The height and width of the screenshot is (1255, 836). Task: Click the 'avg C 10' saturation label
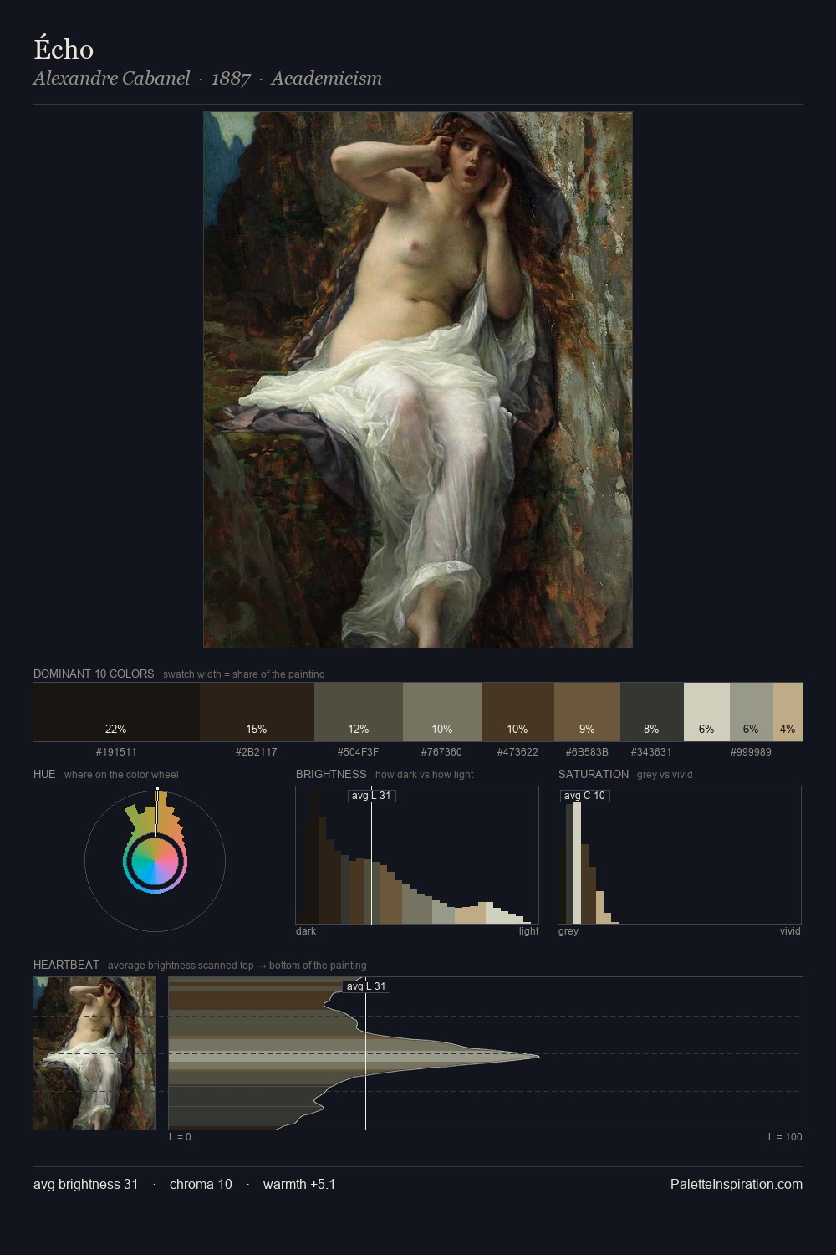[x=584, y=796]
